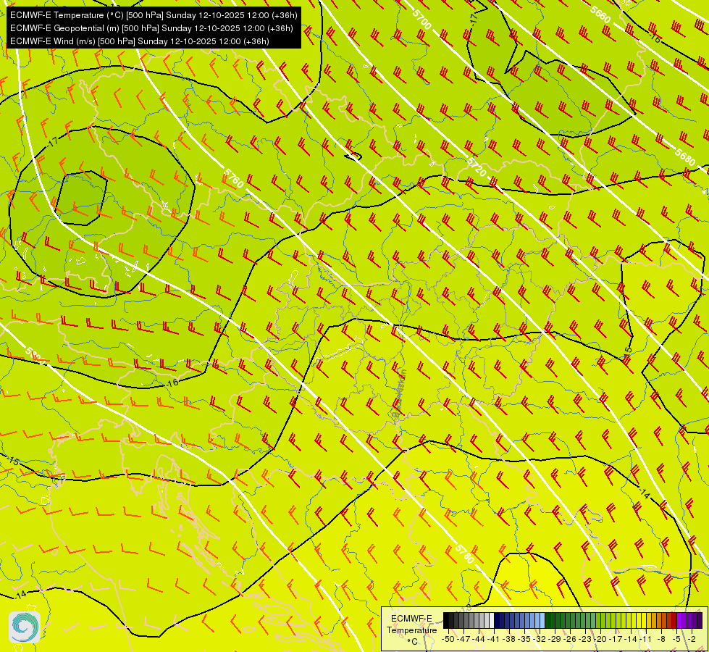Viewport: 709px width, 652px height.
Task: Click the -20 tick label on the legend
Action: (601, 639)
